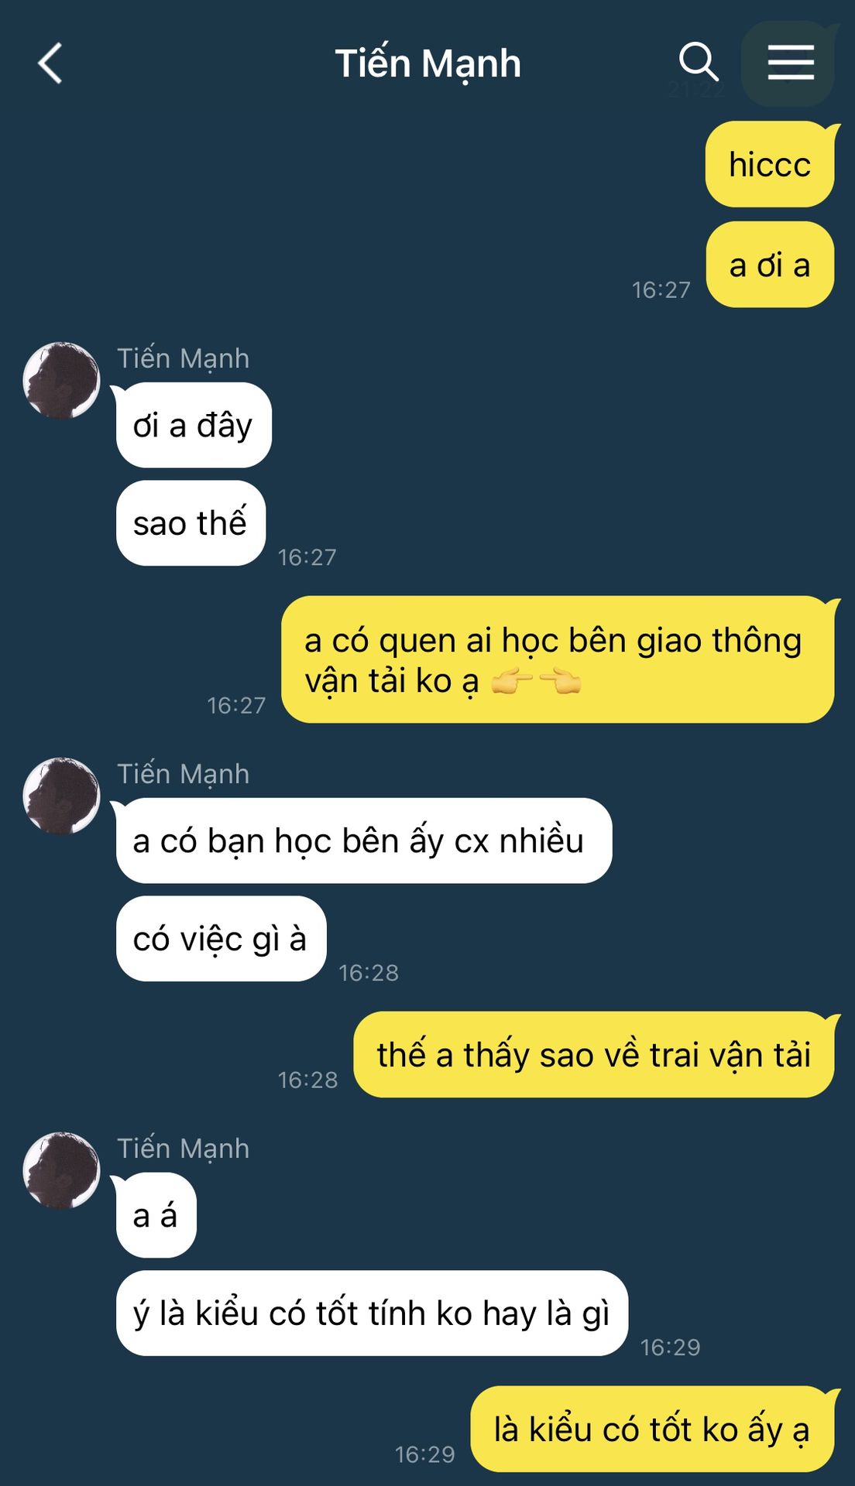This screenshot has width=855, height=1486.
Task: Tap sender name Tiến Mạnh above 'a á'
Action: [184, 1149]
